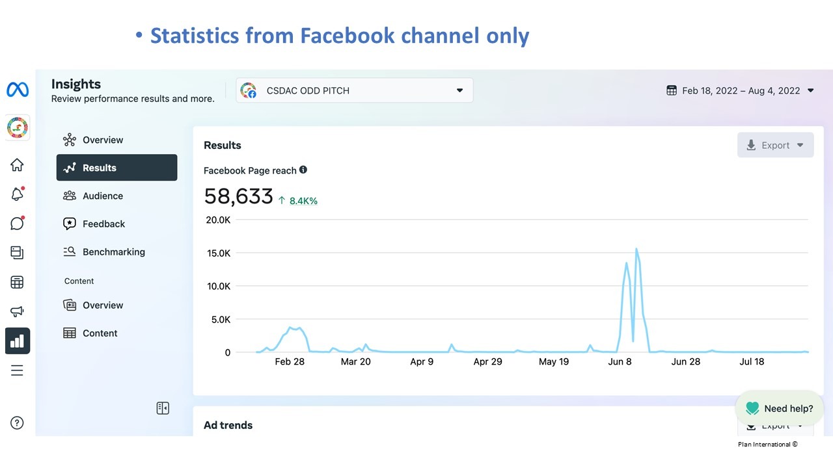Click the calendar icon by the date range

pyautogui.click(x=672, y=90)
